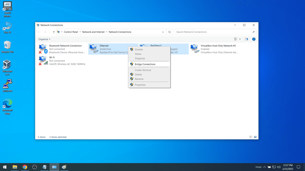Image resolution: width=305 pixels, height=171 pixels.
Task: Show the preview pane
Action: coord(246,39)
